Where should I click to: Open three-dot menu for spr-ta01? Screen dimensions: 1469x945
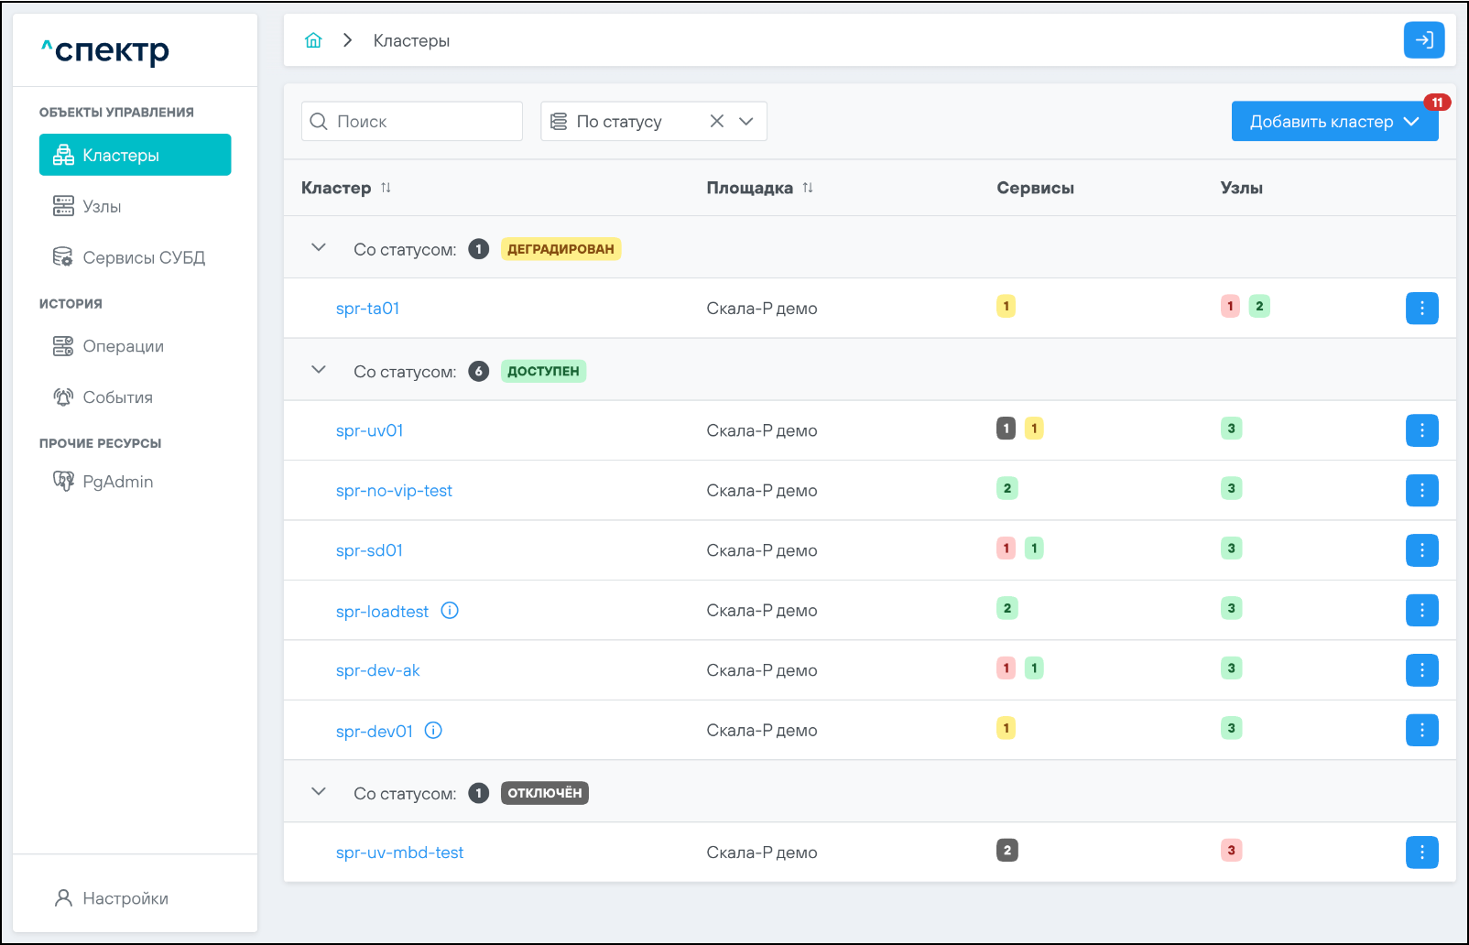pyautogui.click(x=1421, y=309)
